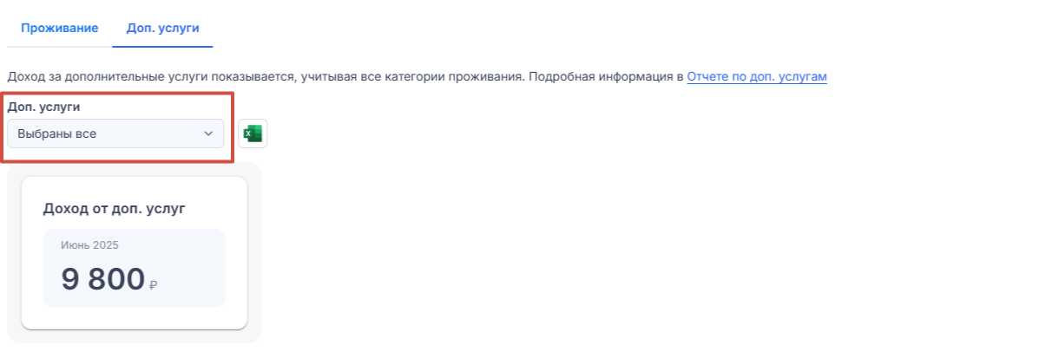
Task: Expand the dropdown chevron arrow
Action: coord(208,133)
